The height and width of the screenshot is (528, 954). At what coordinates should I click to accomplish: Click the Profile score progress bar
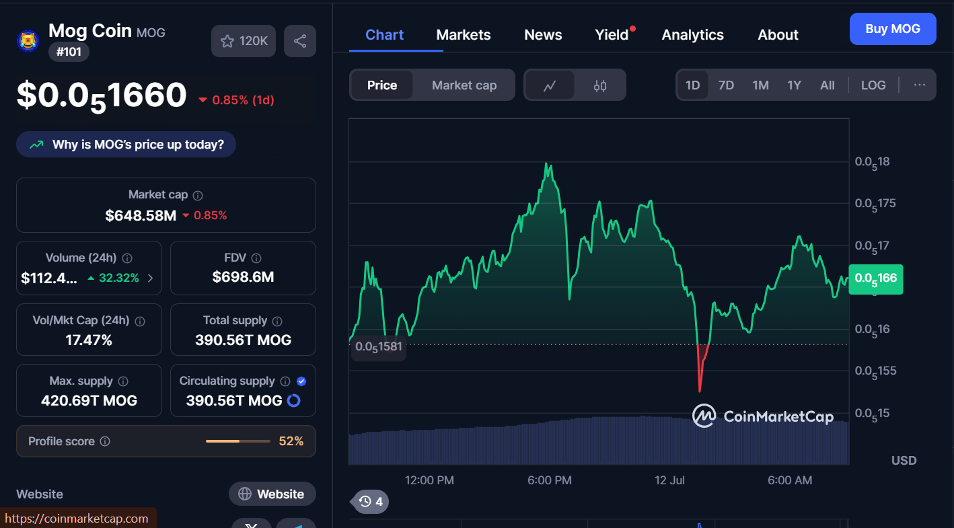[x=238, y=441]
